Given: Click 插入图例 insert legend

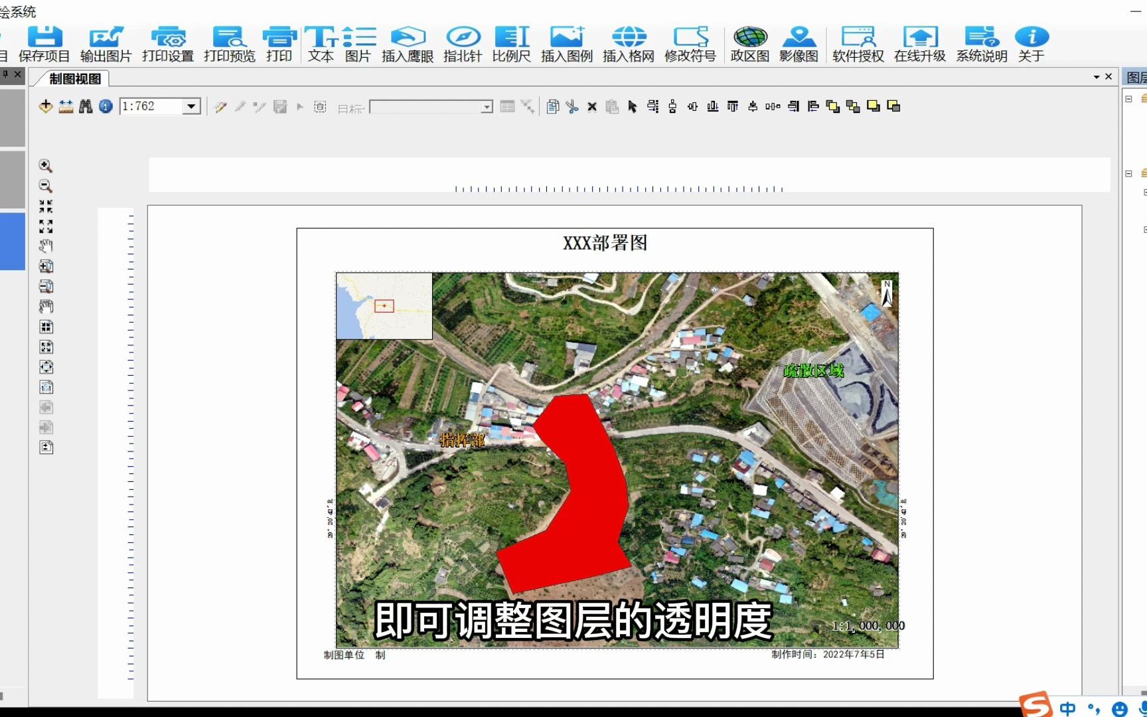Looking at the screenshot, I should click(566, 44).
